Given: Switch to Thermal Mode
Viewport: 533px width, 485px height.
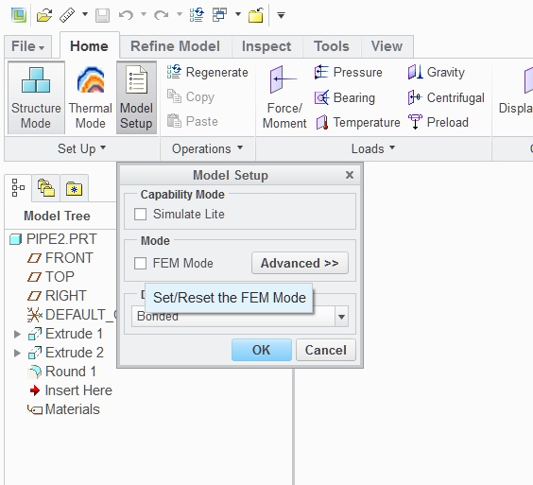Looking at the screenshot, I should 91,98.
